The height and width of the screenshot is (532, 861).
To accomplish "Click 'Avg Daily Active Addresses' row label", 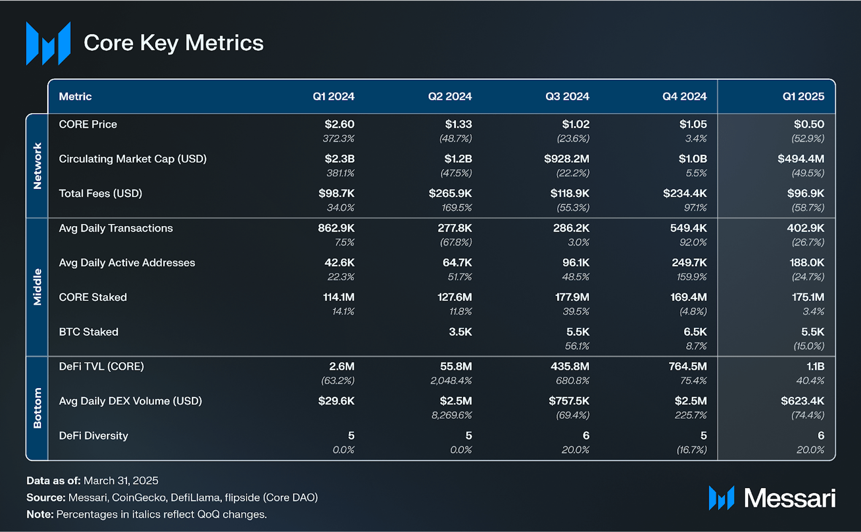I will pos(127,263).
